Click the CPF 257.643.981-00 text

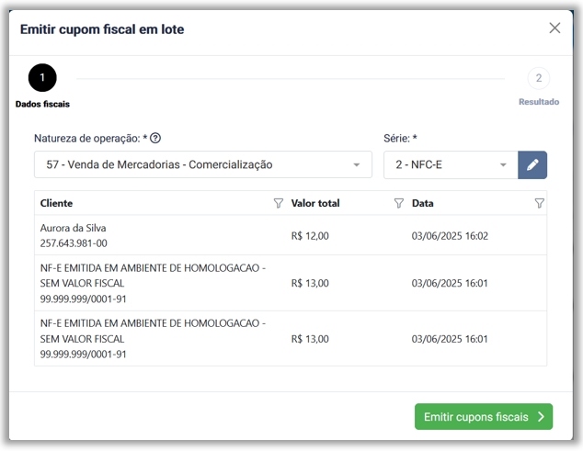click(x=74, y=243)
